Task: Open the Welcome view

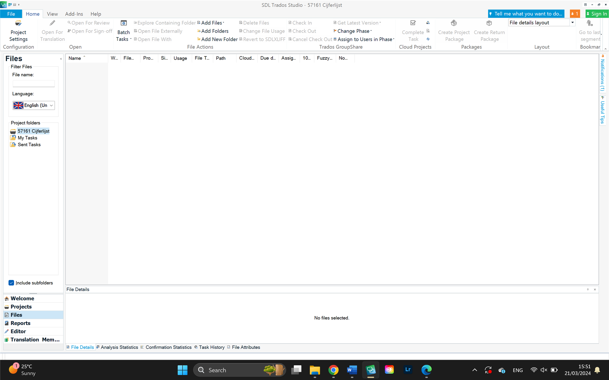Action: (x=33, y=298)
